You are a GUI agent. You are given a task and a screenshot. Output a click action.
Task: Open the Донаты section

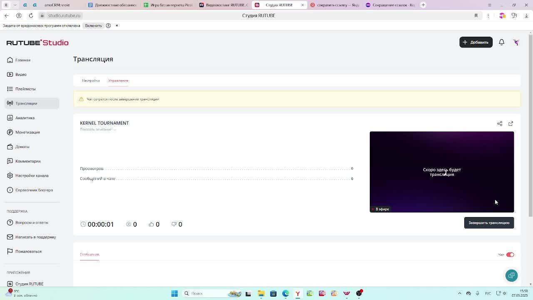(x=22, y=147)
